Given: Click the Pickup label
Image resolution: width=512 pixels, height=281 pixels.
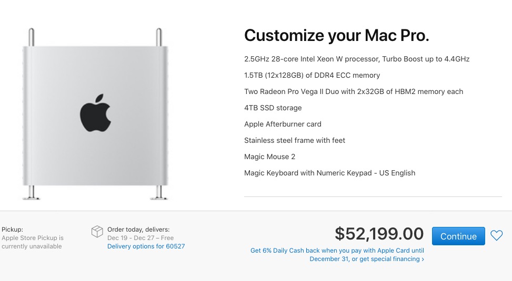Looking at the screenshot, I should point(13,230).
